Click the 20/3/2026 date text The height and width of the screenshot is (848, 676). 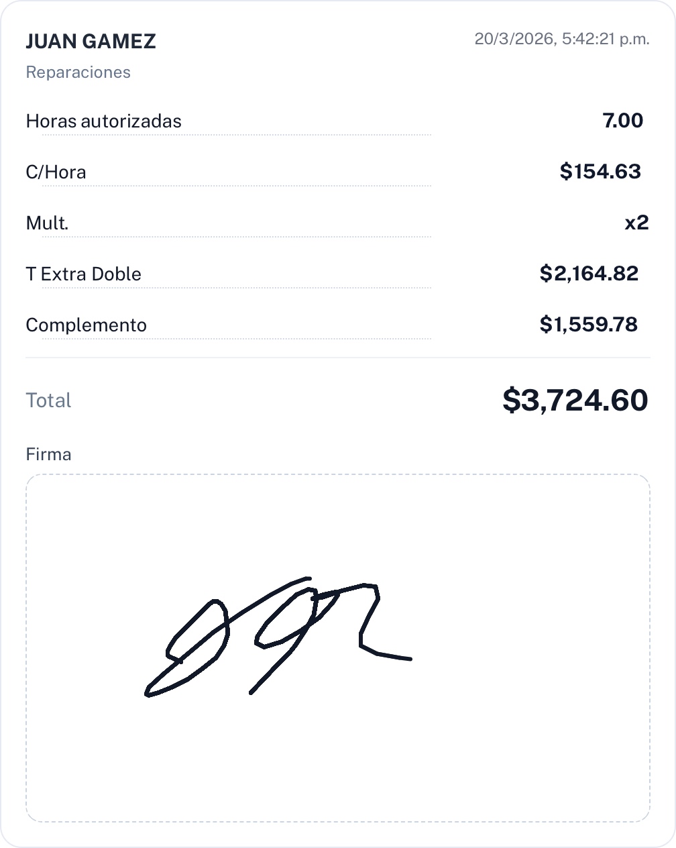tap(514, 39)
